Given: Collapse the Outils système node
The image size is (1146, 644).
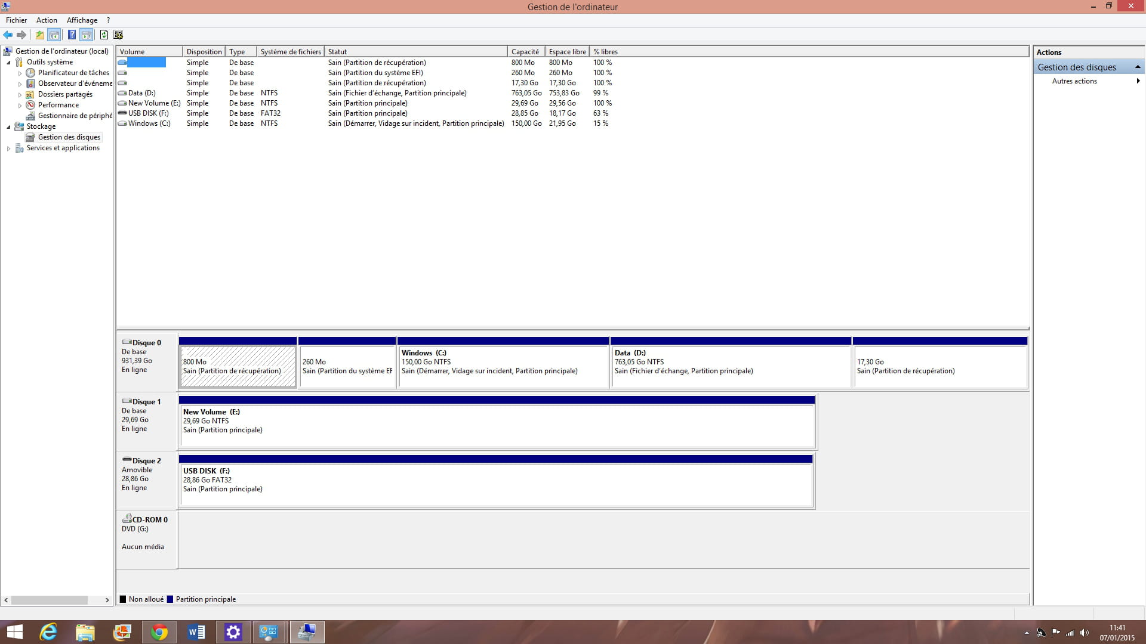Looking at the screenshot, I should coord(8,62).
